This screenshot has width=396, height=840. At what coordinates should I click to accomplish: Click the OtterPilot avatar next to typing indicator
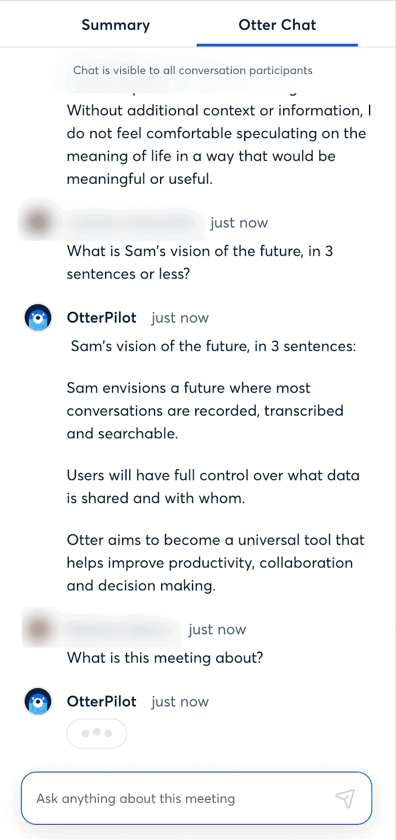(38, 701)
